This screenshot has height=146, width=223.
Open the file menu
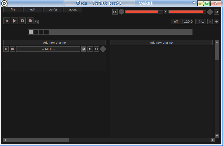[x=13, y=9]
